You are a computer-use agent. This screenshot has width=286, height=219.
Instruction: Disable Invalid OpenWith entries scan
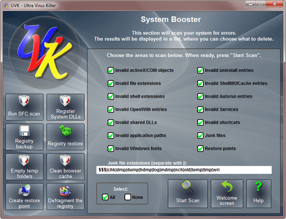click(111, 109)
